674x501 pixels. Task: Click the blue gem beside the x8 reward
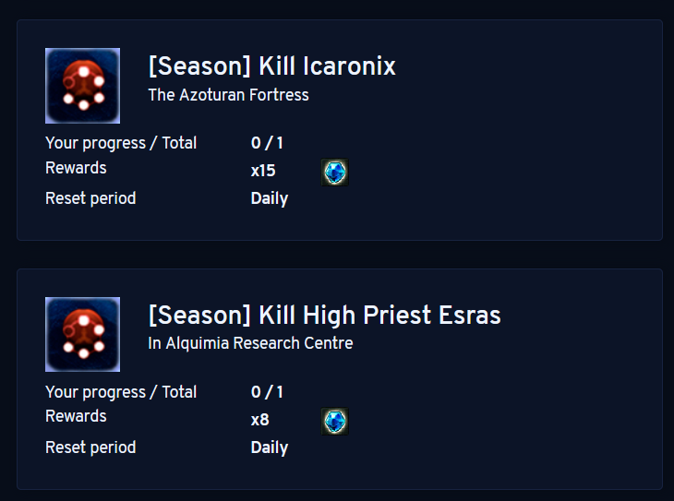pyautogui.click(x=334, y=421)
